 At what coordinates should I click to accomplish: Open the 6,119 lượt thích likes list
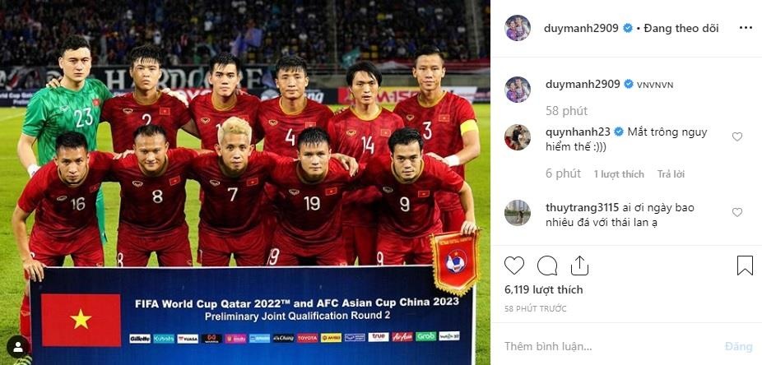(x=543, y=289)
